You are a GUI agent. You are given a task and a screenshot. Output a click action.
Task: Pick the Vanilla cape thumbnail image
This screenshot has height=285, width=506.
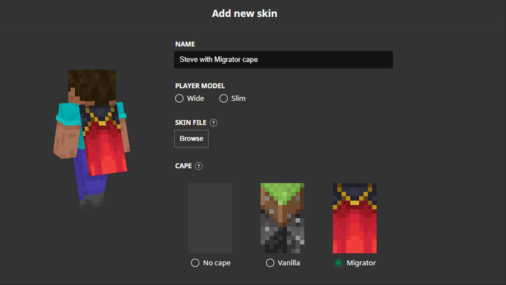point(282,218)
